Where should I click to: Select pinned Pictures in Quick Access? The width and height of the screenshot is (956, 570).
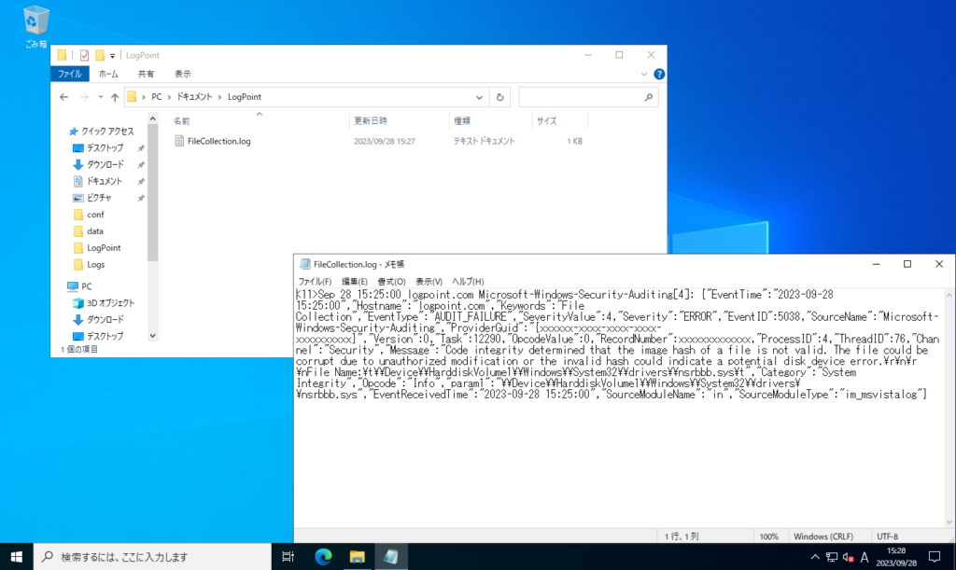(91, 198)
